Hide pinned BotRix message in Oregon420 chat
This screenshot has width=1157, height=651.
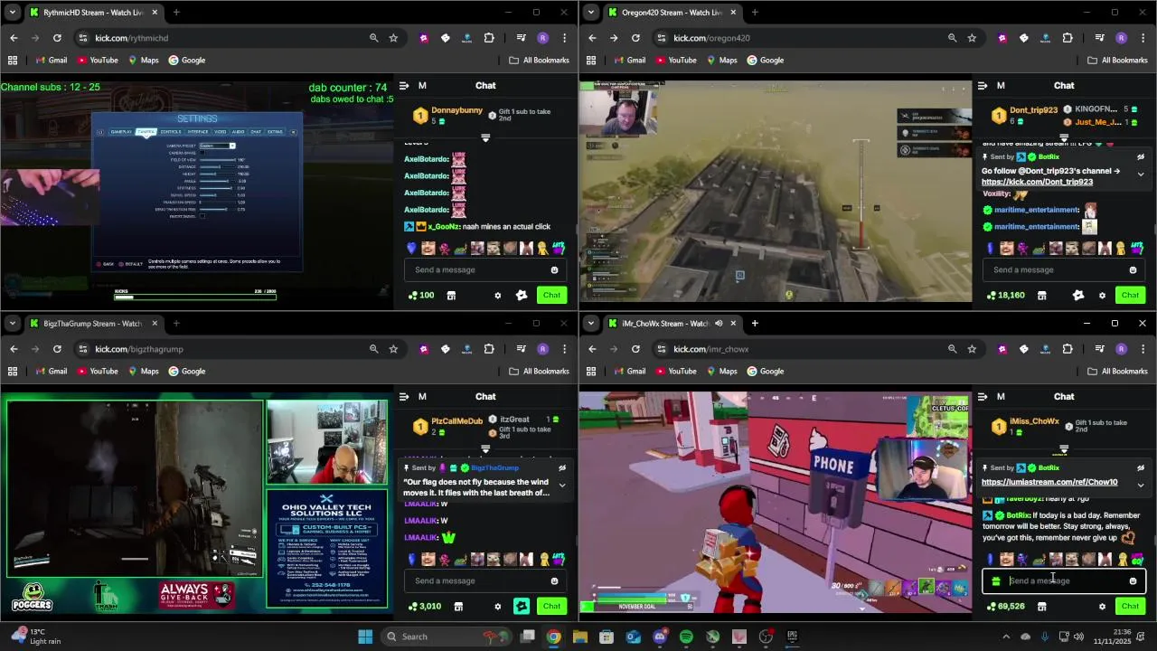point(1141,157)
